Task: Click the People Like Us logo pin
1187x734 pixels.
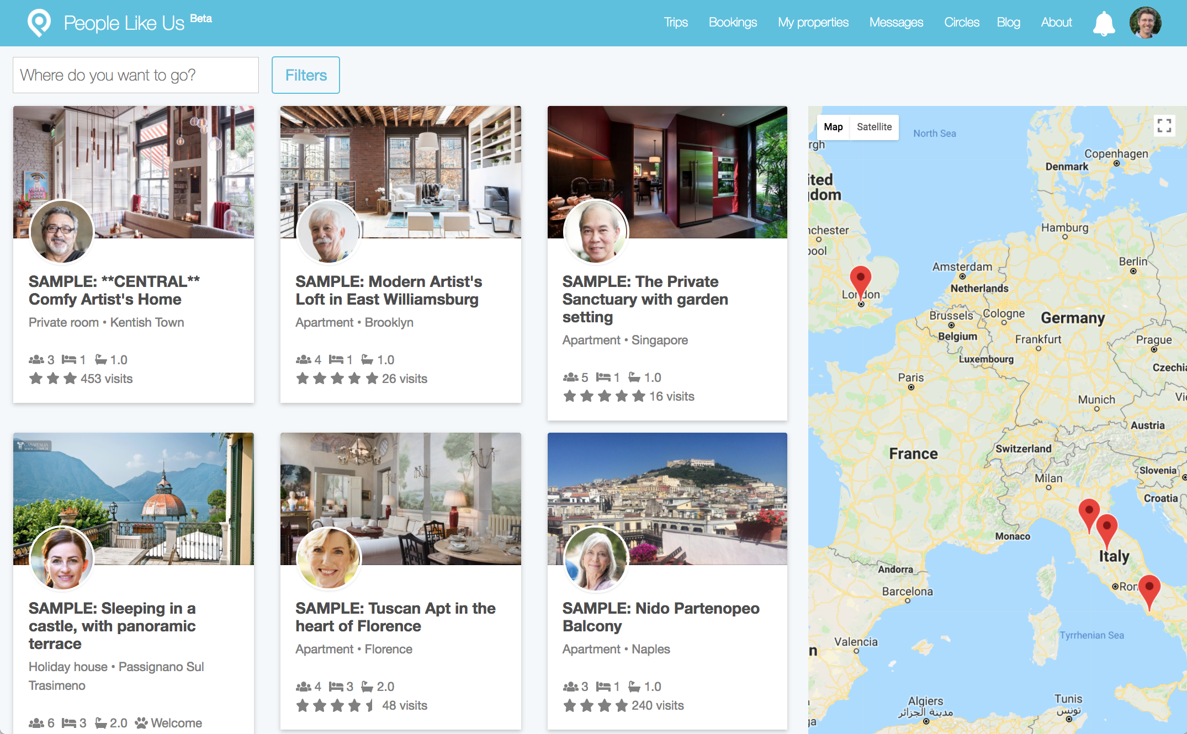Action: (39, 23)
